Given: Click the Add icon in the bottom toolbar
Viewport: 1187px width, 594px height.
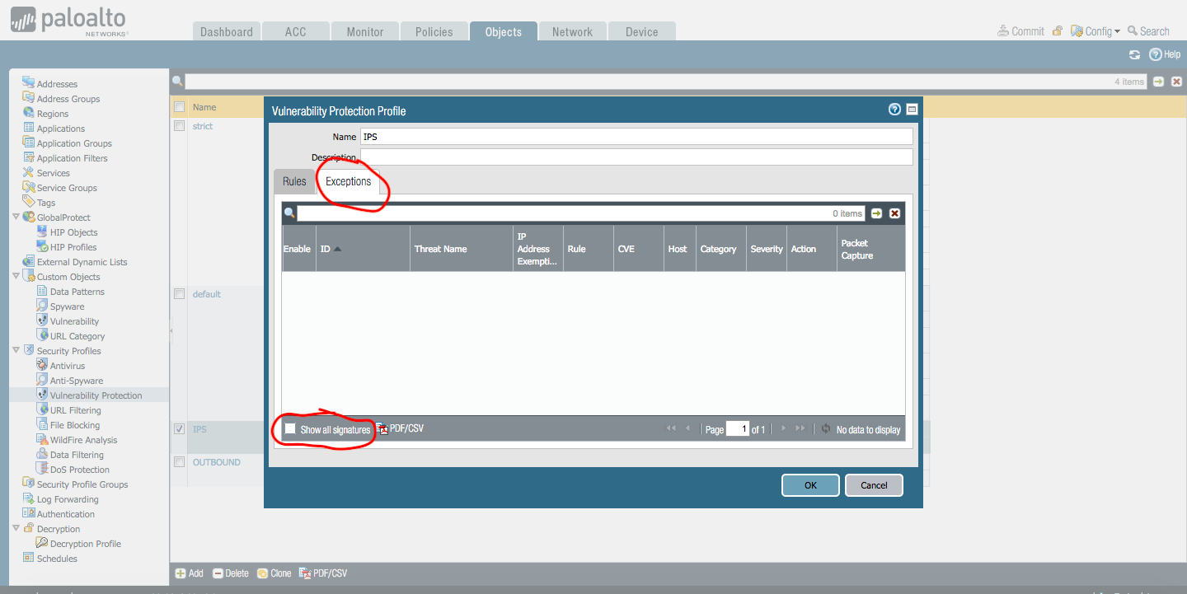Looking at the screenshot, I should tap(181, 573).
